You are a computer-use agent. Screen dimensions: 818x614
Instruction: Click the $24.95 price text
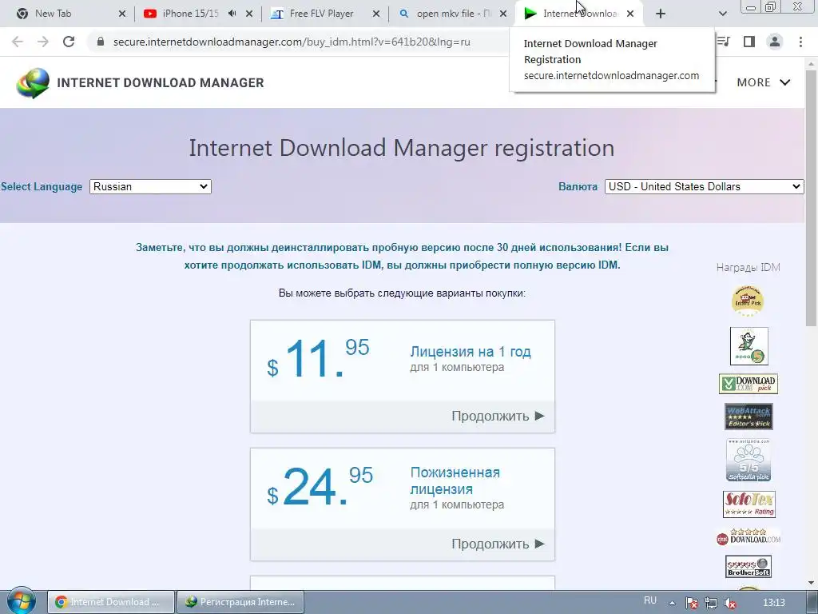[320, 486]
